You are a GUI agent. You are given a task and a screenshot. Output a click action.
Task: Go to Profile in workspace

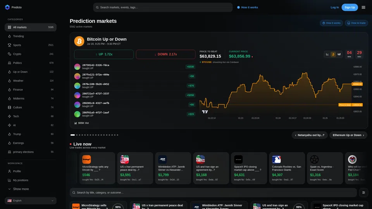click(x=31, y=171)
